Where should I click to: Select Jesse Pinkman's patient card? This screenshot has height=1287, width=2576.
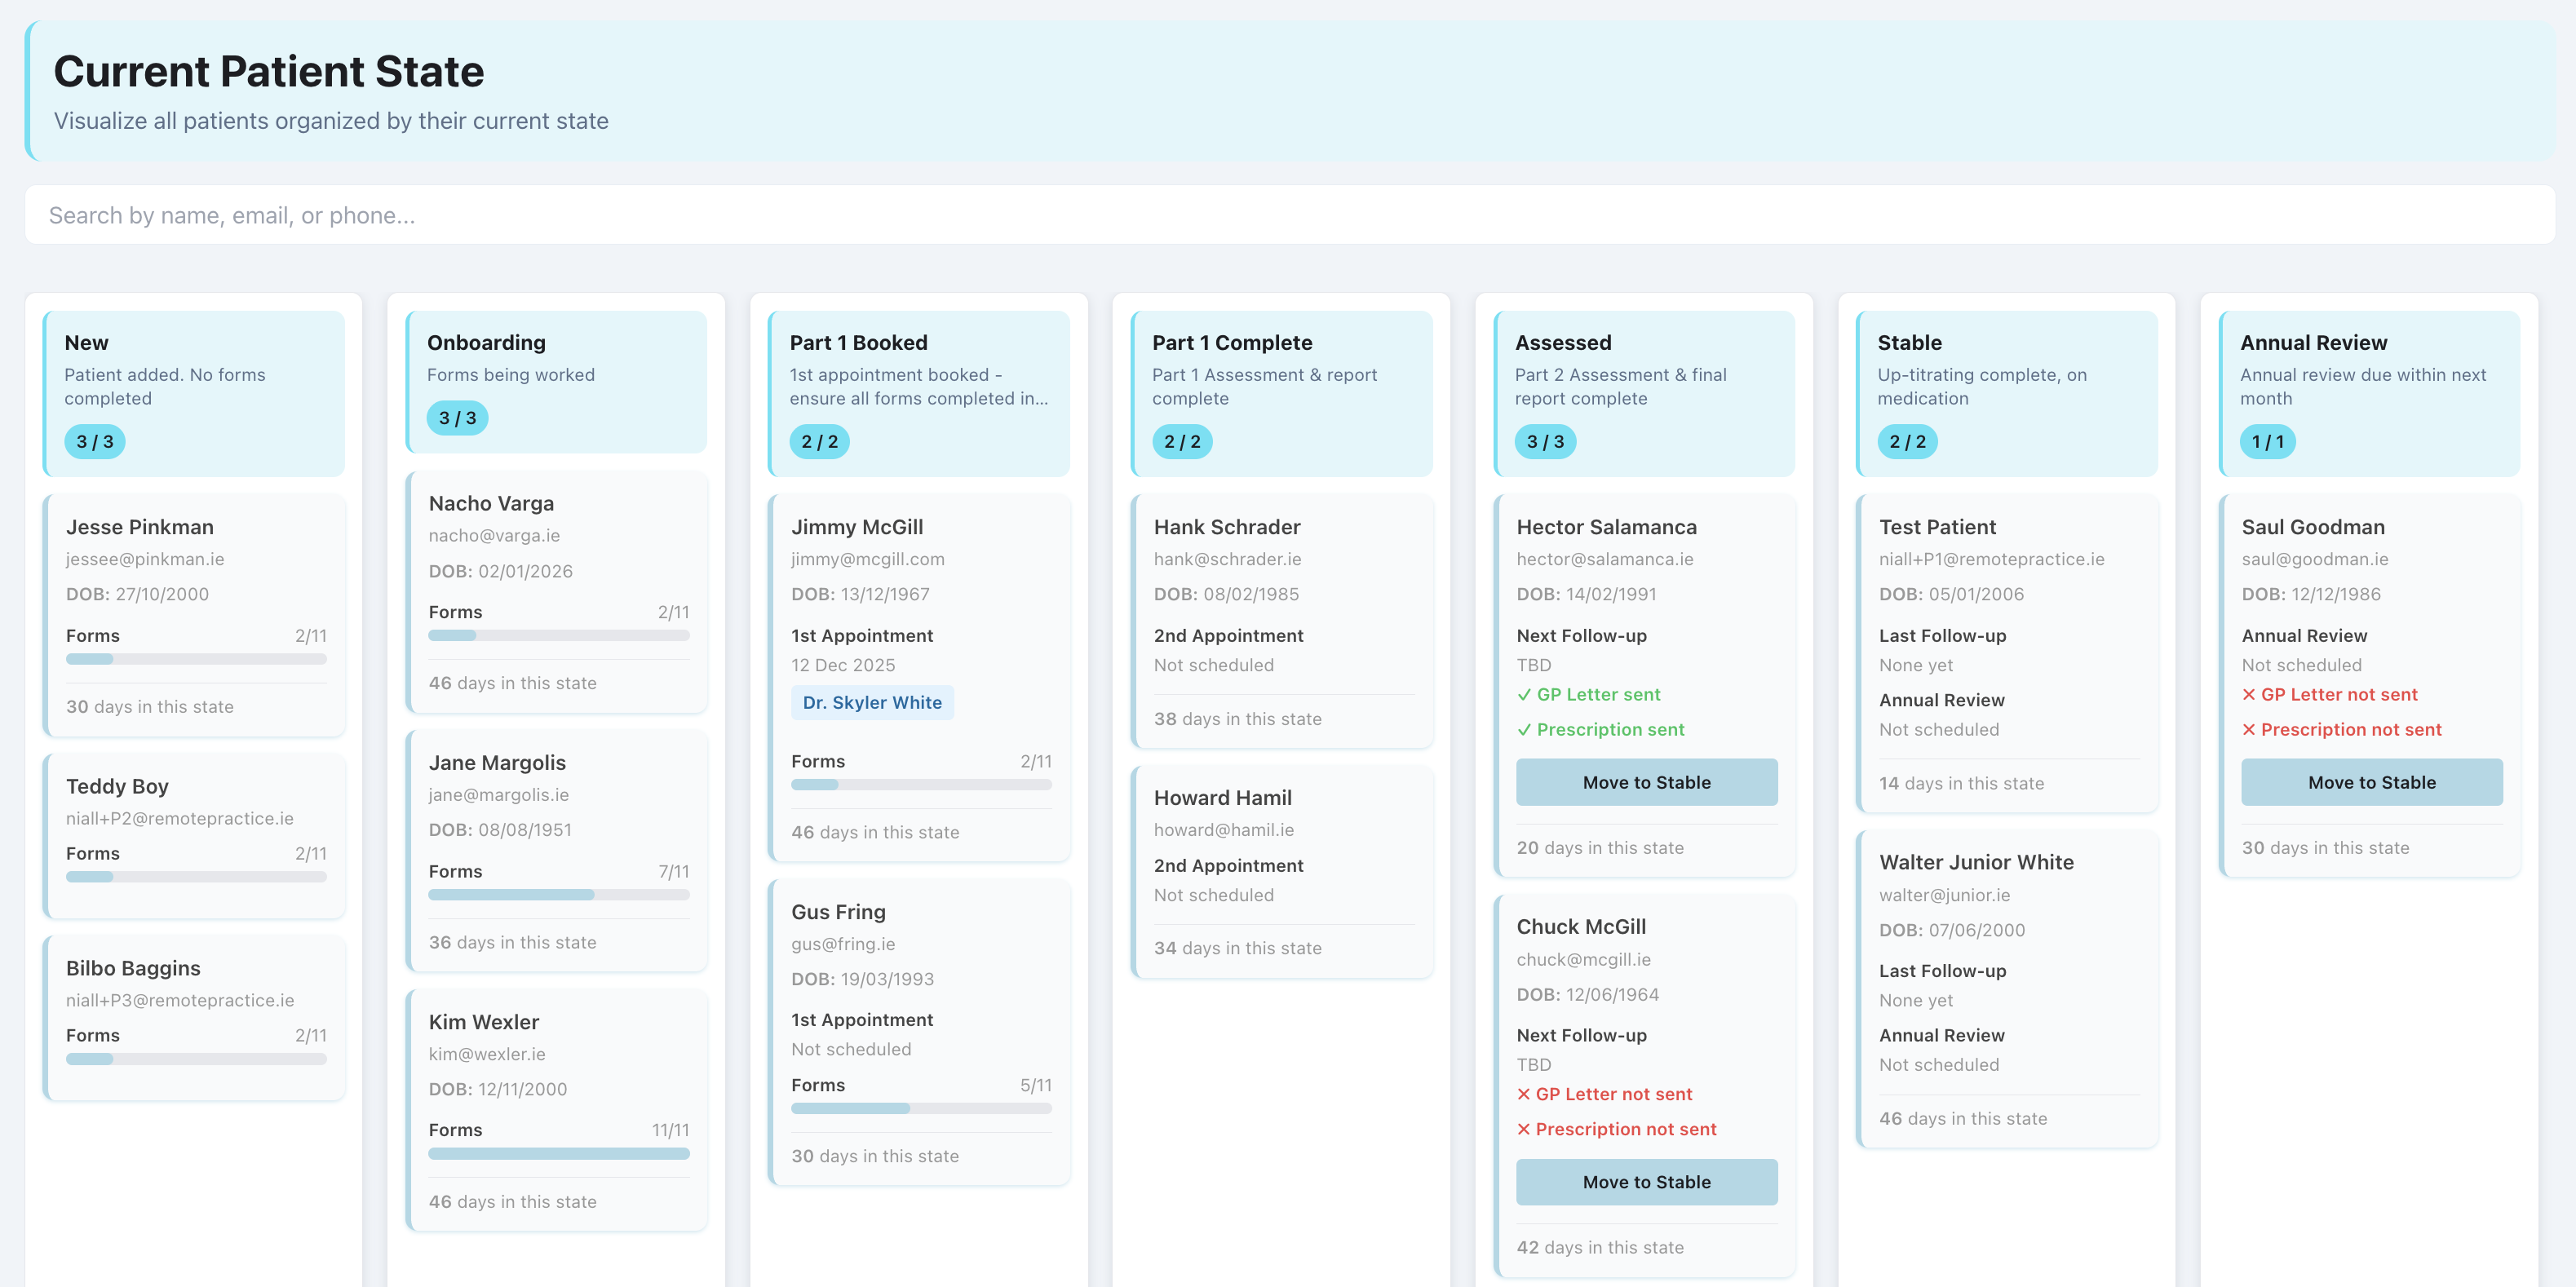click(x=194, y=616)
